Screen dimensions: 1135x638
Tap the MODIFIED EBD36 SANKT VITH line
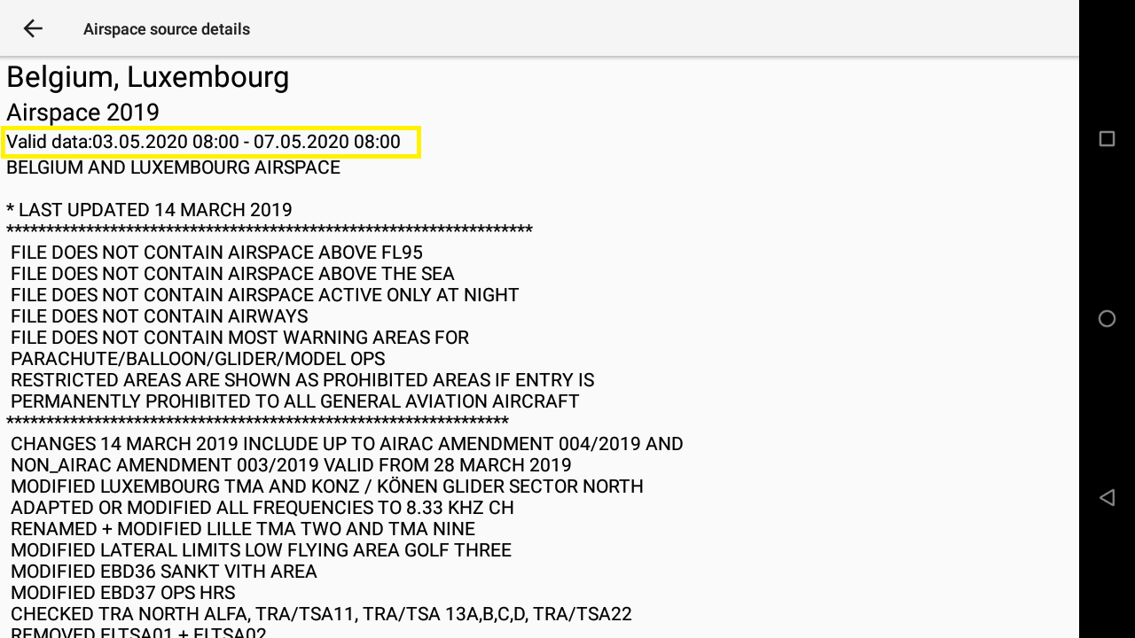point(163,572)
